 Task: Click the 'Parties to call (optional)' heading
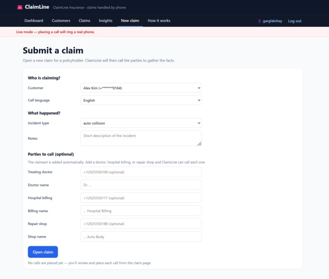(51, 154)
